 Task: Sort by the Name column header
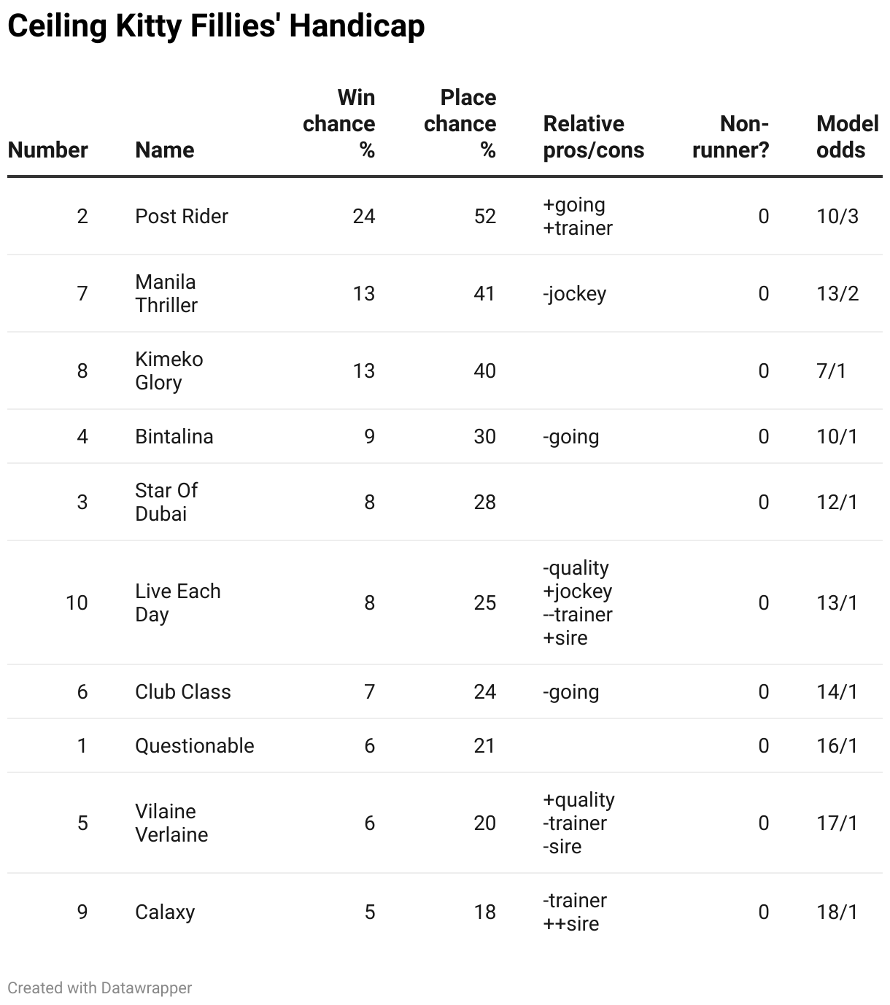click(x=165, y=150)
